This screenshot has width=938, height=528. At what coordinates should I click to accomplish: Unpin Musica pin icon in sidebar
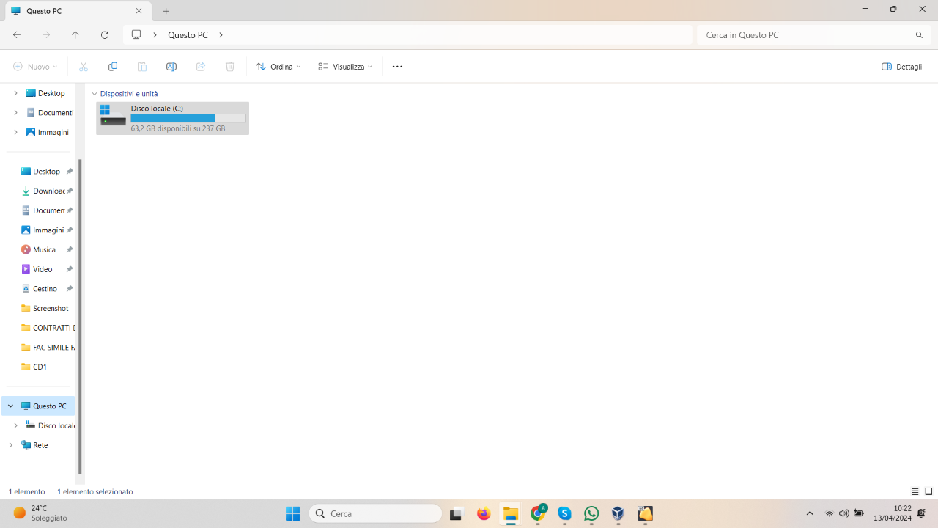[x=70, y=249]
